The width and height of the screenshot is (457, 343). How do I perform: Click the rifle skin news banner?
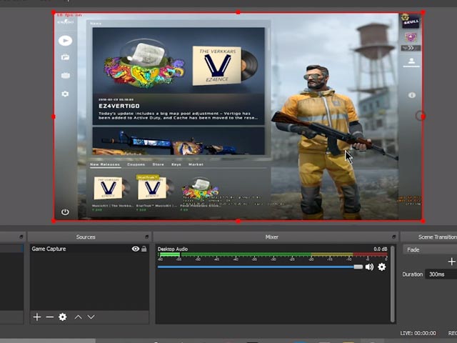coord(179,141)
